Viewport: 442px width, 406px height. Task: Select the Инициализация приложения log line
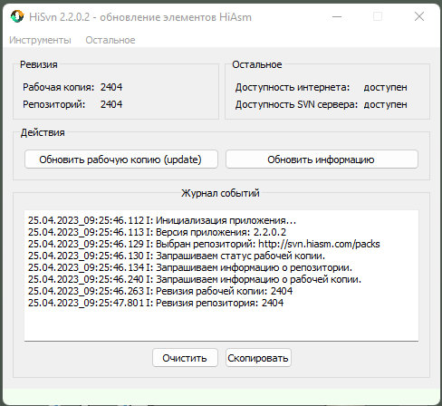(162, 220)
